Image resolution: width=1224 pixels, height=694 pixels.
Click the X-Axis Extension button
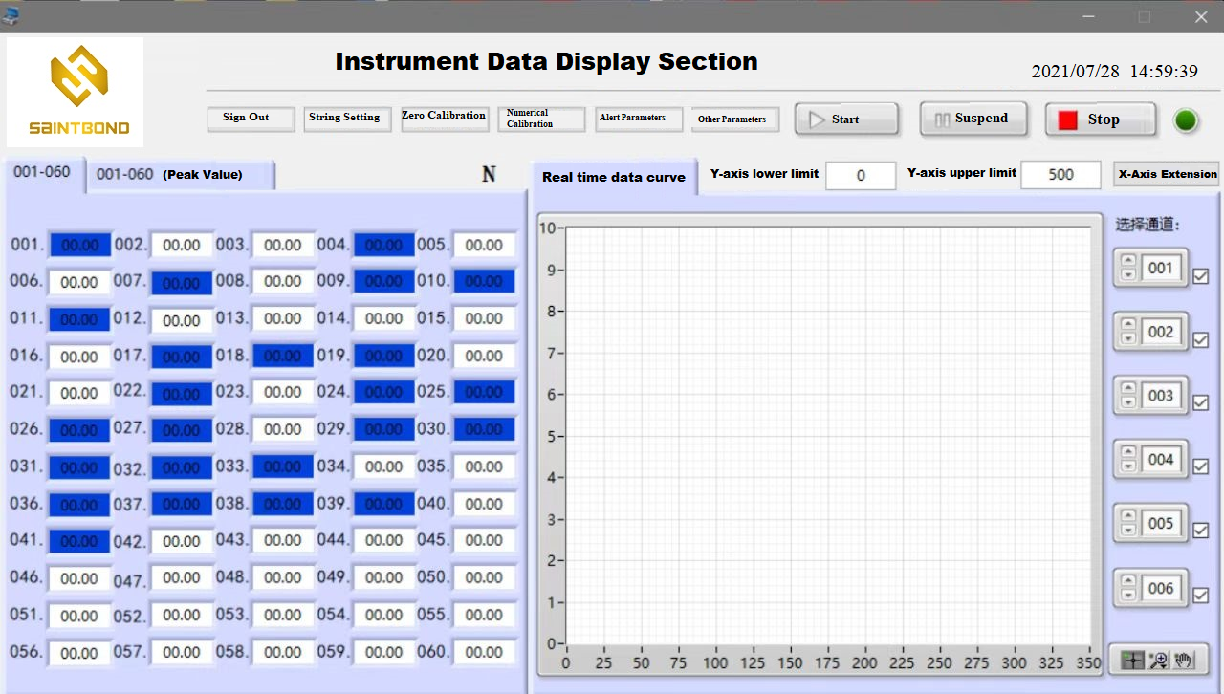pos(1167,174)
